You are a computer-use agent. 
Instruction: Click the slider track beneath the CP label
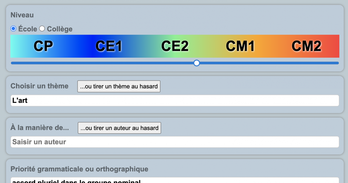click(43, 63)
